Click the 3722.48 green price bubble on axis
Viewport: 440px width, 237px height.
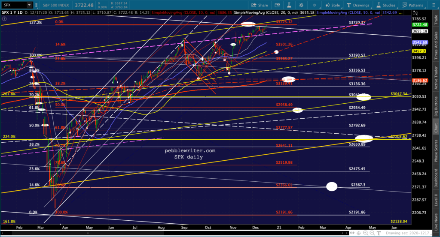(420, 24)
